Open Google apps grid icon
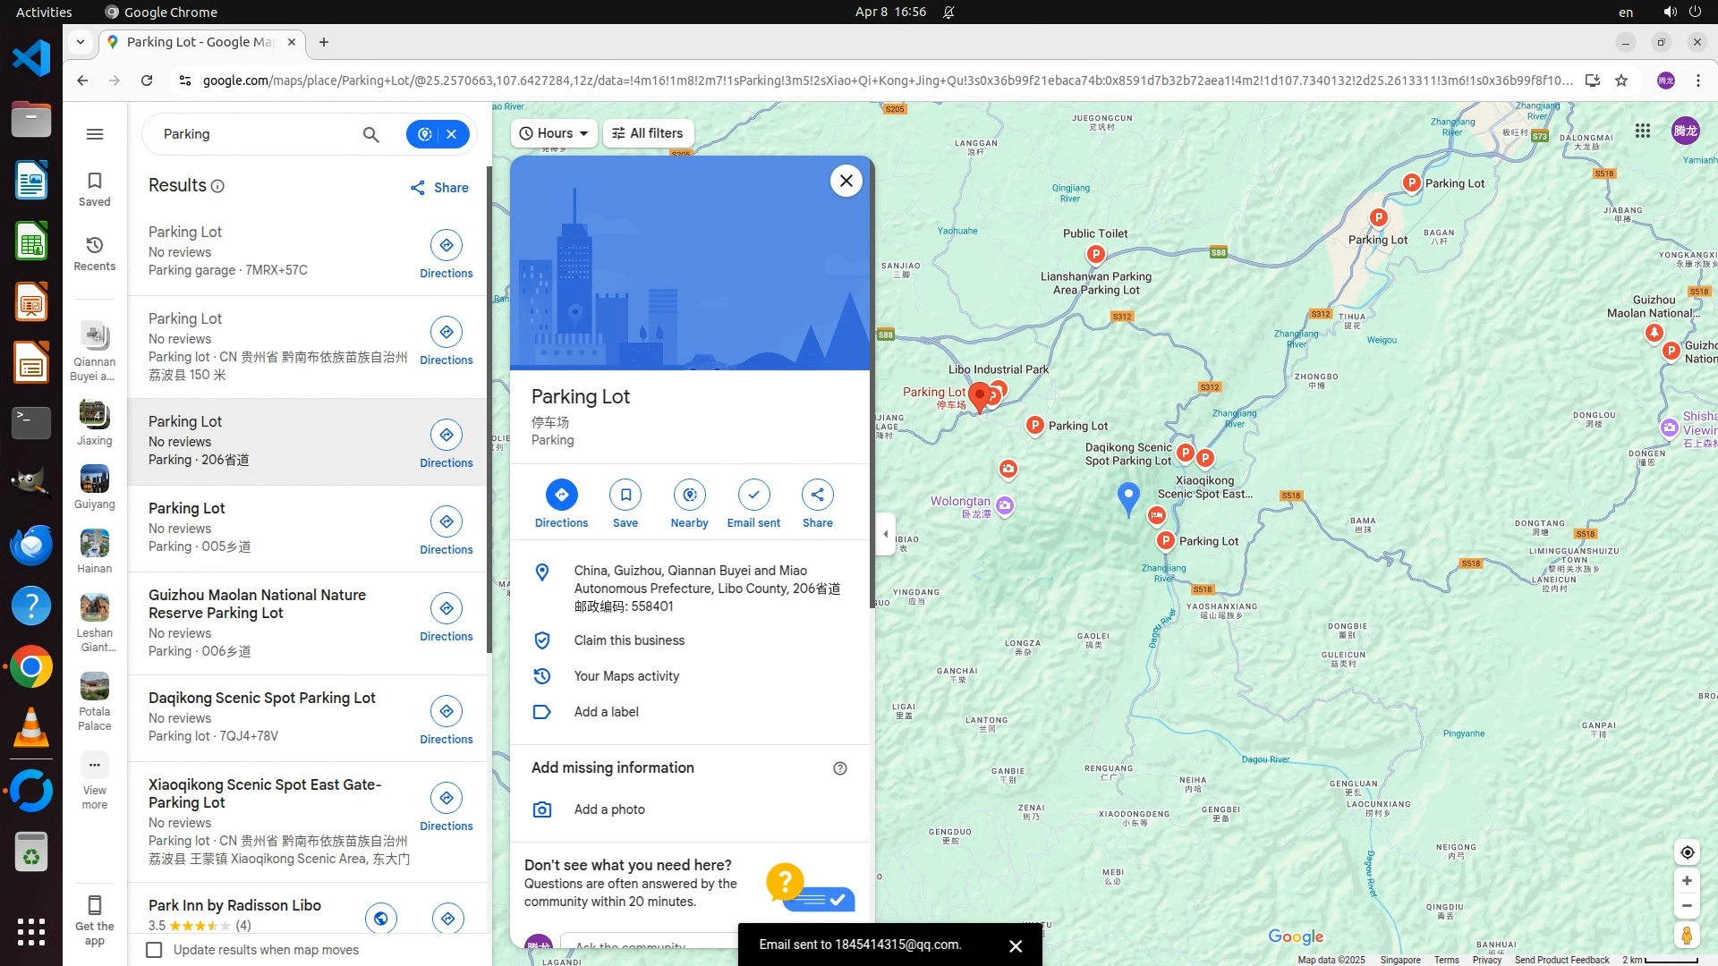 [1642, 131]
